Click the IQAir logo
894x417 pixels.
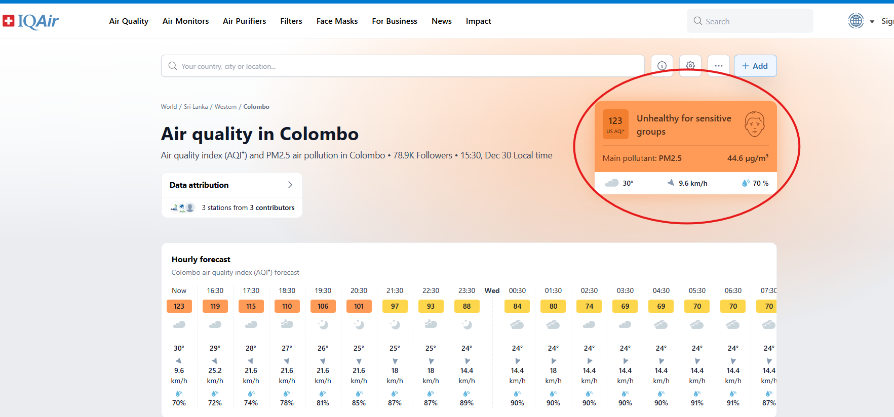[31, 21]
